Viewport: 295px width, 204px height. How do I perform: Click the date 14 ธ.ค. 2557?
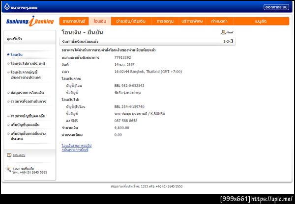pos(124,65)
